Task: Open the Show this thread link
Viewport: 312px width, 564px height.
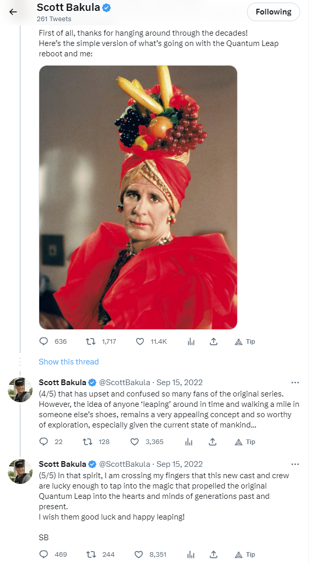Action: (69, 362)
